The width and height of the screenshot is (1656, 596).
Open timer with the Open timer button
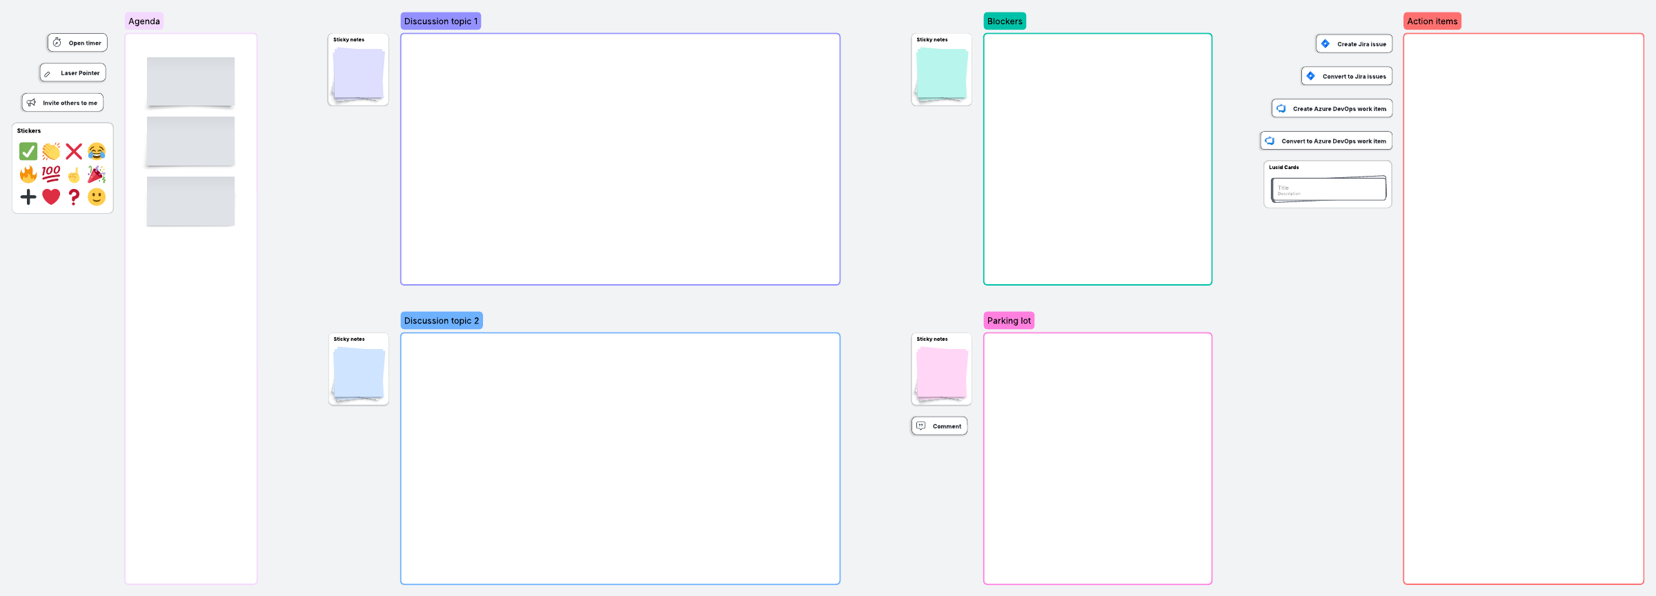tap(77, 43)
